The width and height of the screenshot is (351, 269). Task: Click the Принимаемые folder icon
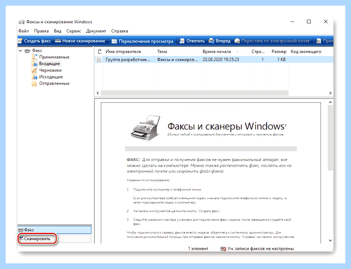point(34,57)
